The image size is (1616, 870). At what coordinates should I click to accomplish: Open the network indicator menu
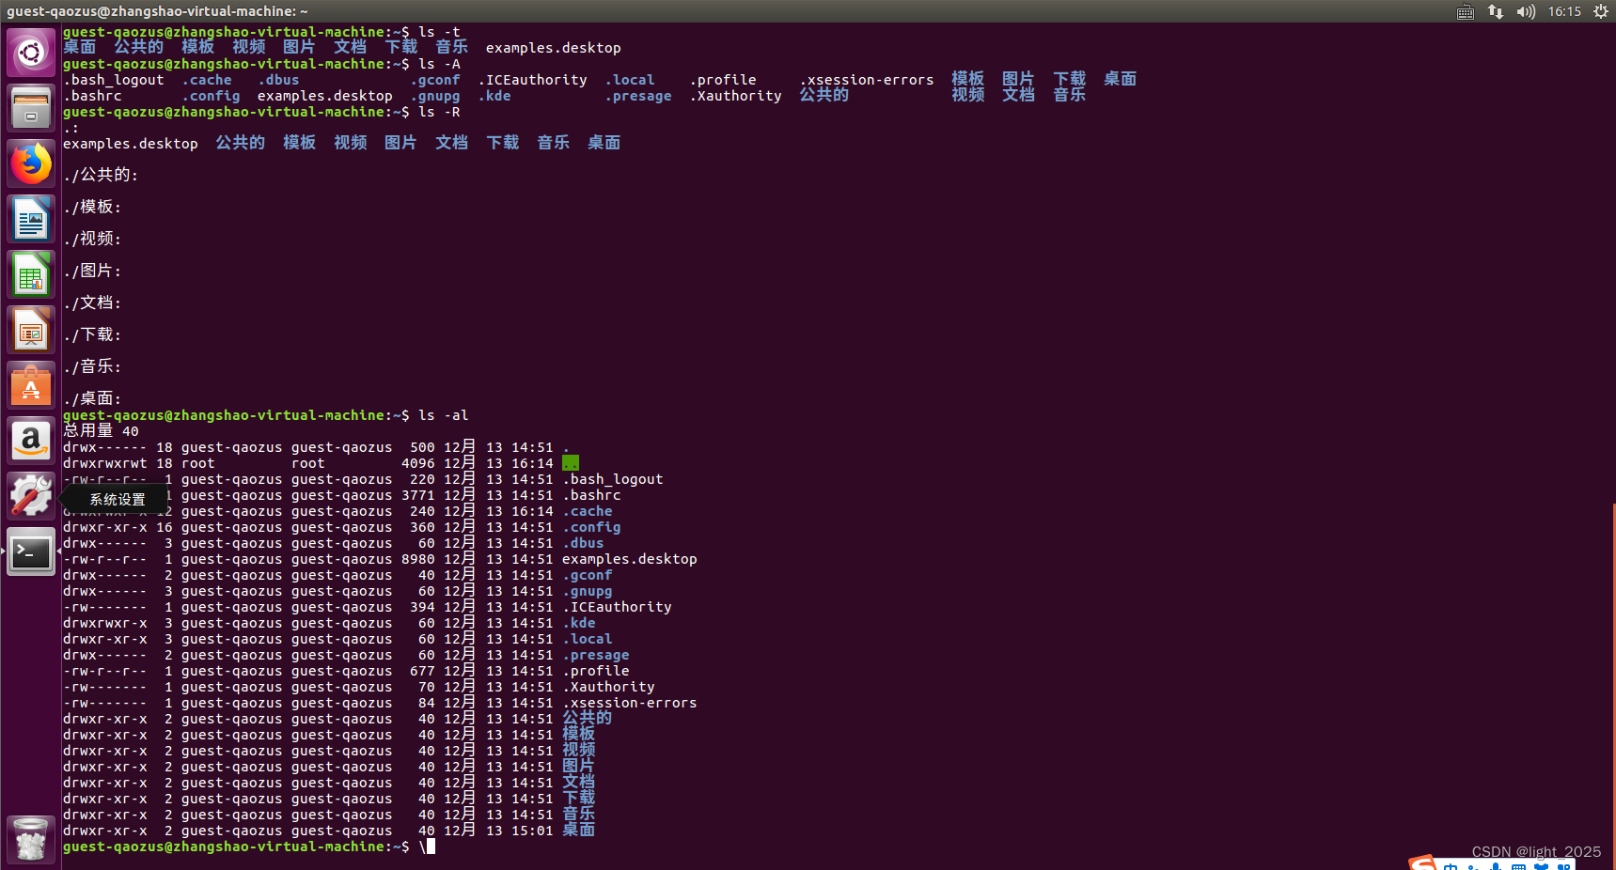[1496, 11]
